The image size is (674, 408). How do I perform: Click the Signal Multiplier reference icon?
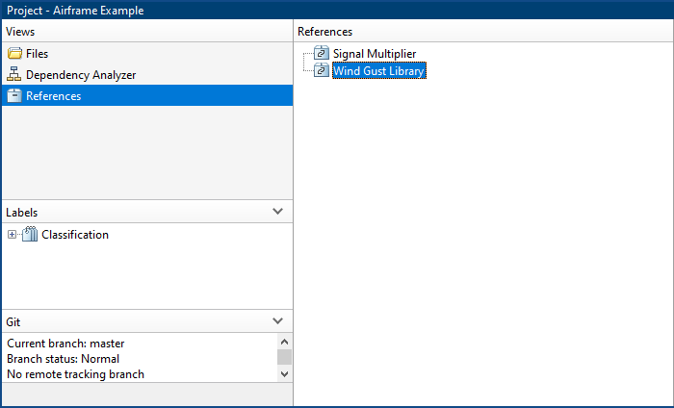[x=322, y=54]
